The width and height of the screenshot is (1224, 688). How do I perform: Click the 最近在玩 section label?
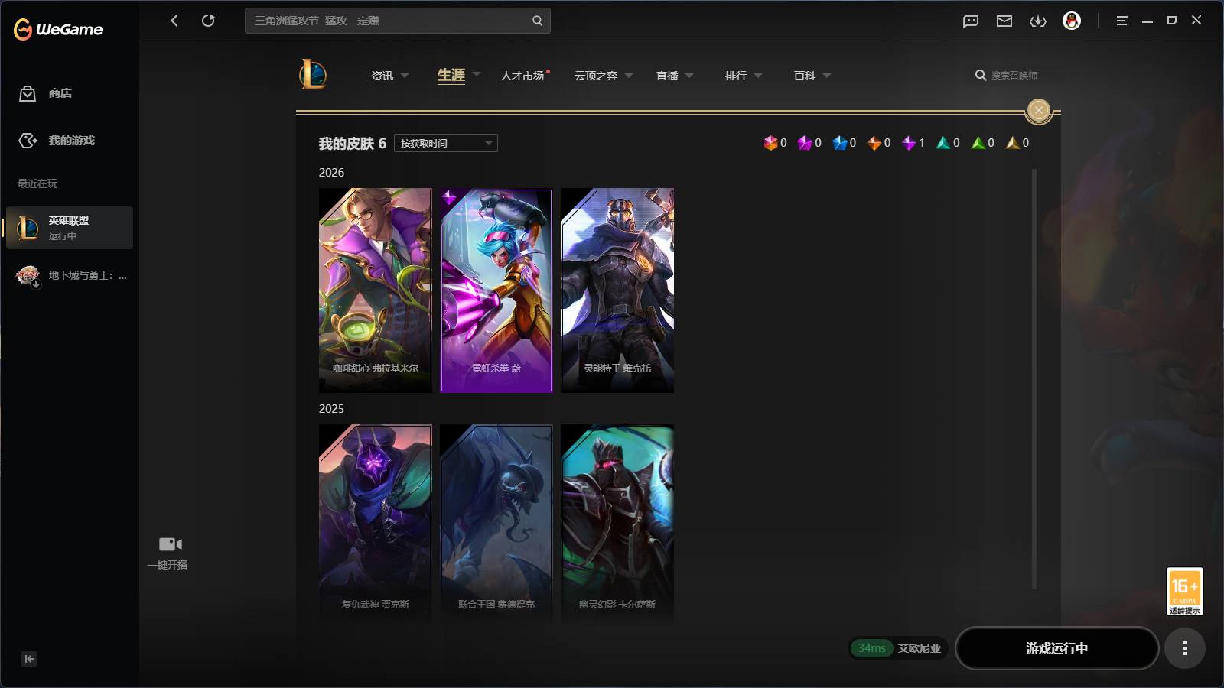(37, 183)
